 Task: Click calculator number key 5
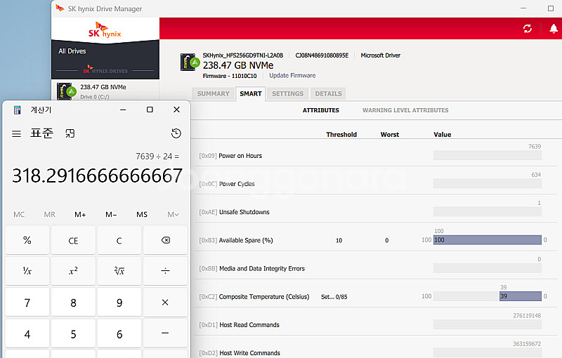point(73,333)
